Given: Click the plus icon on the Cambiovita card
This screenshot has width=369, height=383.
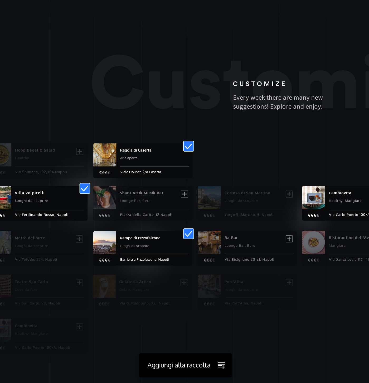Looking at the screenshot, I should (79, 327).
